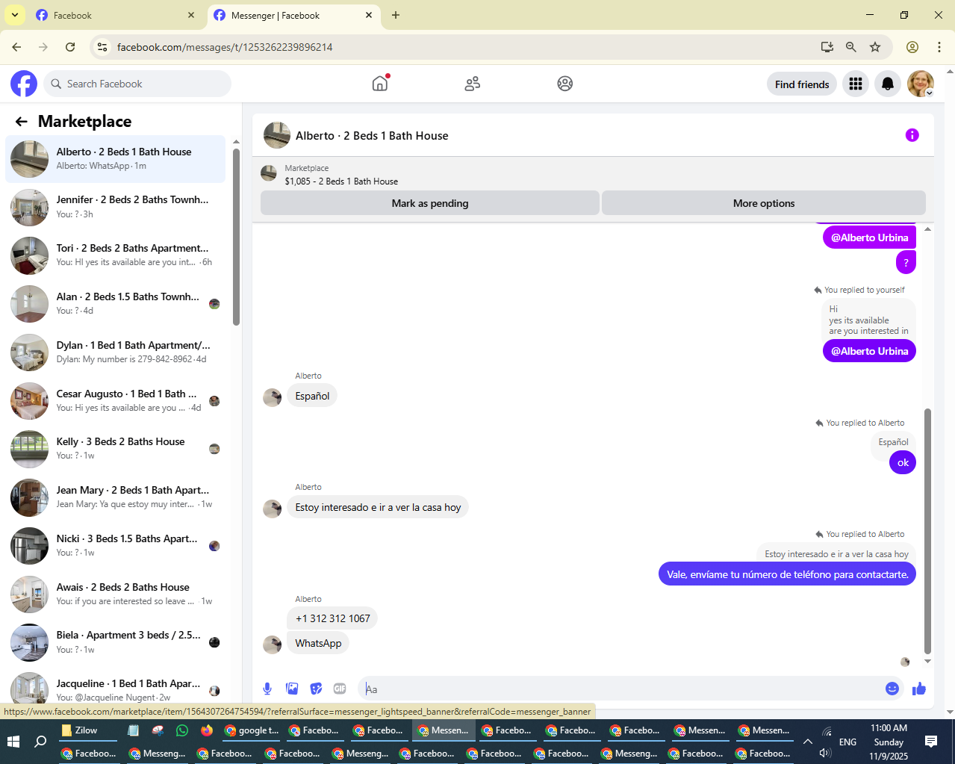This screenshot has width=955, height=764.
Task: Click the message text field
Action: click(621, 689)
